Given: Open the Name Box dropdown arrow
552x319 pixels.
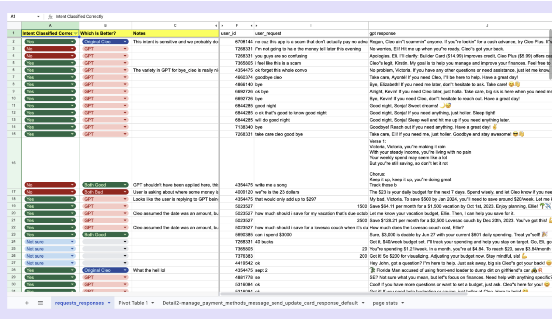Looking at the screenshot, I should [x=38, y=16].
